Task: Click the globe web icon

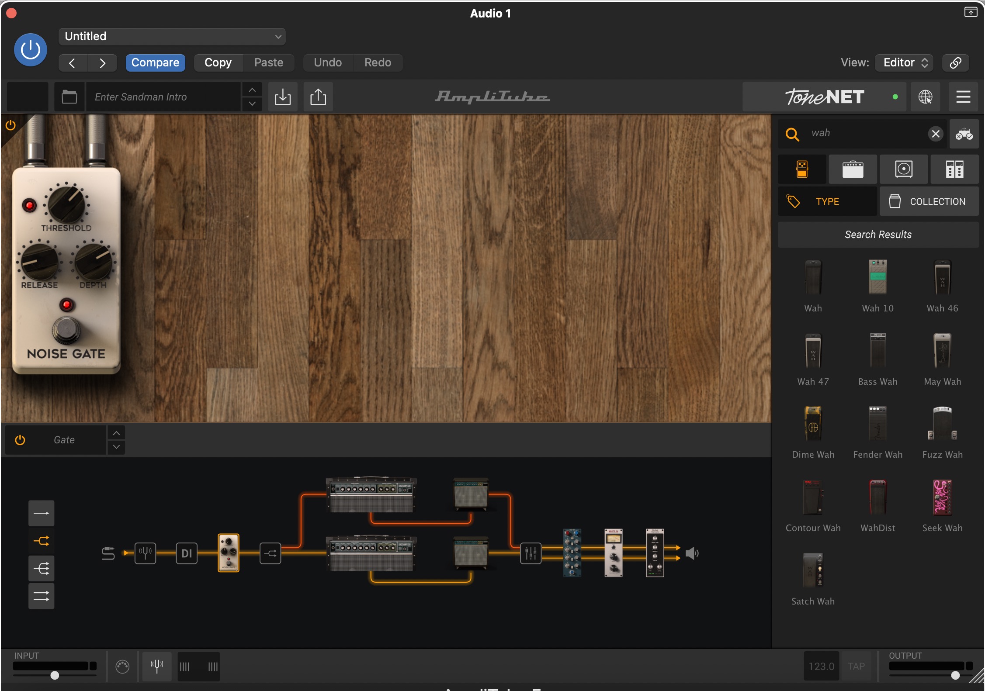Action: click(x=925, y=97)
